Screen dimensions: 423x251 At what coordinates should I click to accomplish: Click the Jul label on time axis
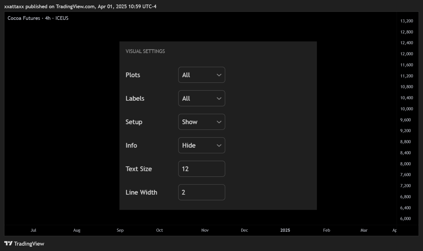tap(33, 230)
